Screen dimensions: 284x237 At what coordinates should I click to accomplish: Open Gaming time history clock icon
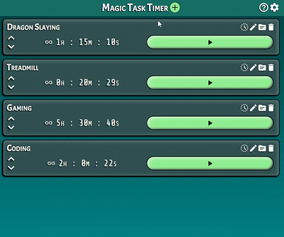pos(244,108)
